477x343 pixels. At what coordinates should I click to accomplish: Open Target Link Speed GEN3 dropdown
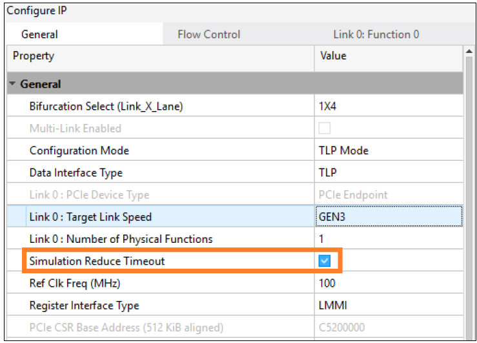click(x=389, y=217)
